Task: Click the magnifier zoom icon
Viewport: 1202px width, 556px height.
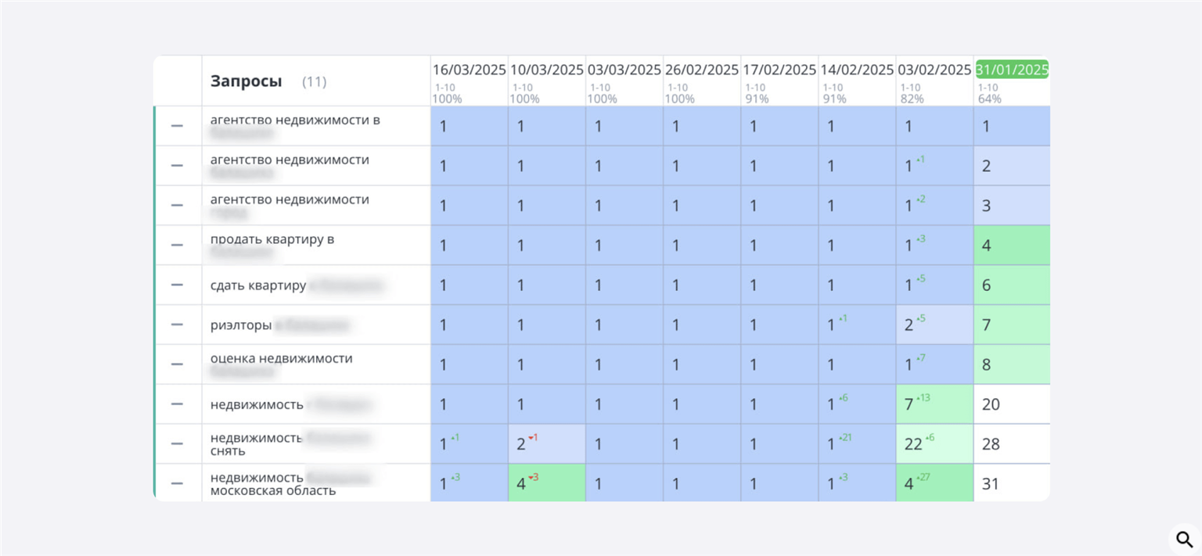Action: [x=1185, y=540]
